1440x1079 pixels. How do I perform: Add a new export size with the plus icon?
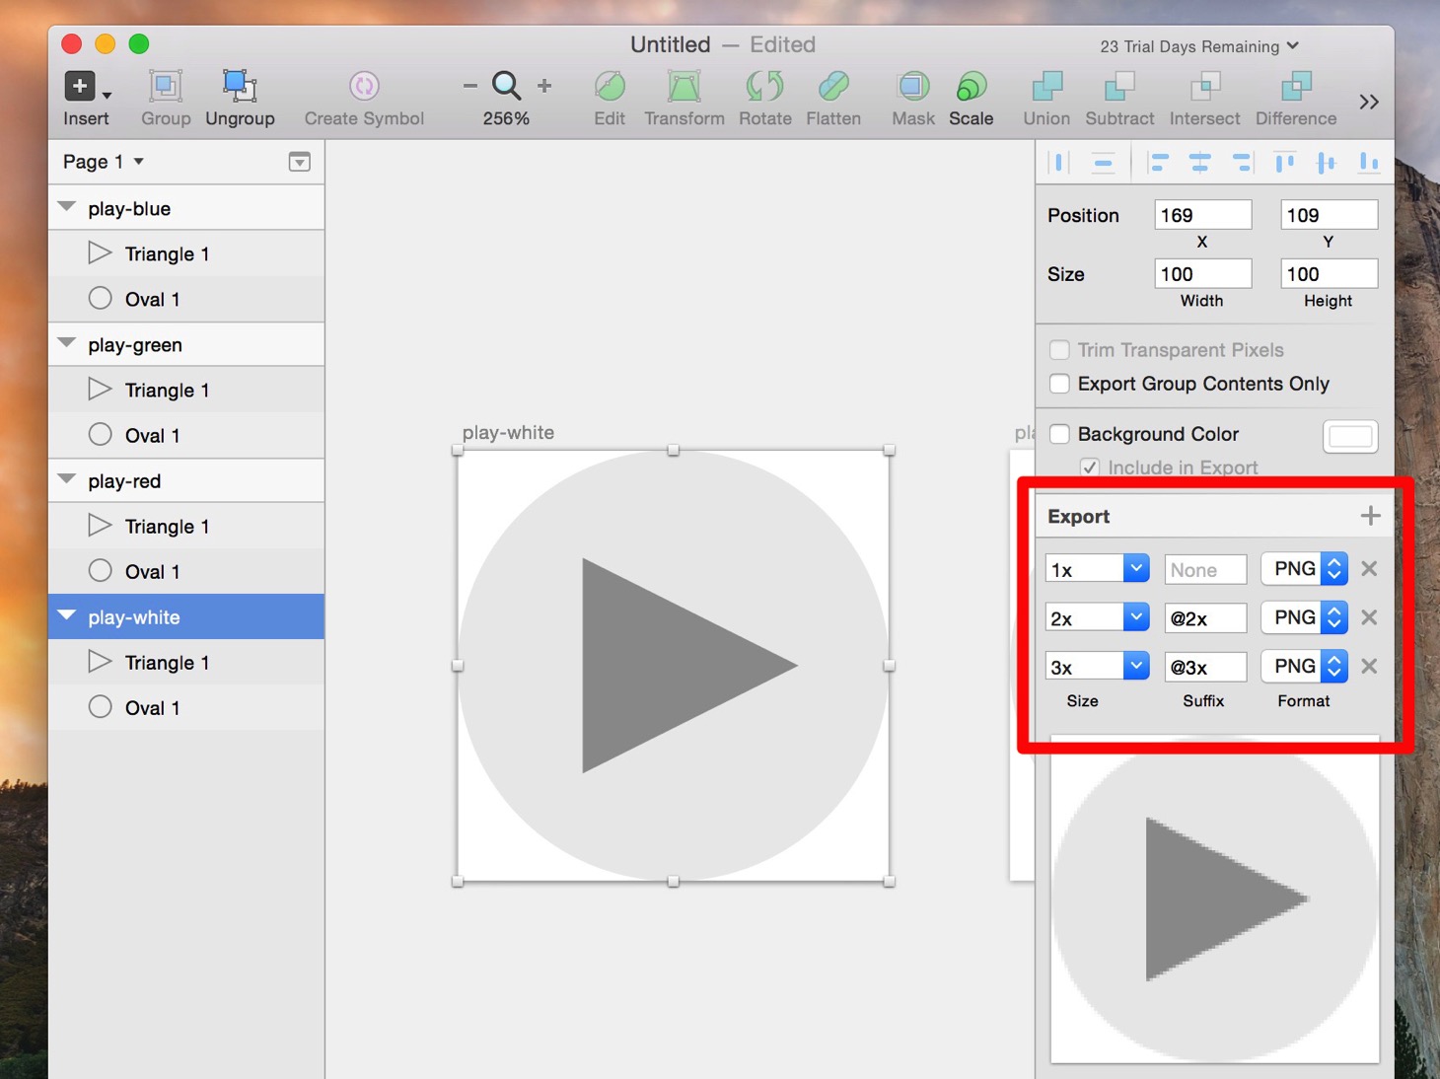[x=1370, y=516]
